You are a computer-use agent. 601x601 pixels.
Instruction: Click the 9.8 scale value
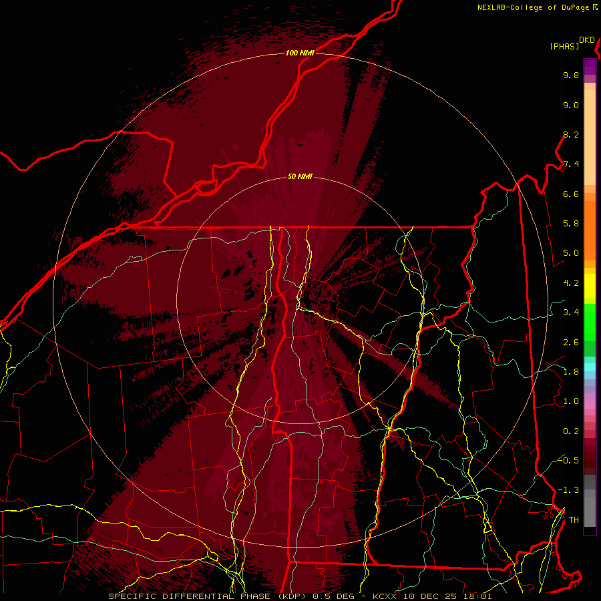tap(571, 75)
